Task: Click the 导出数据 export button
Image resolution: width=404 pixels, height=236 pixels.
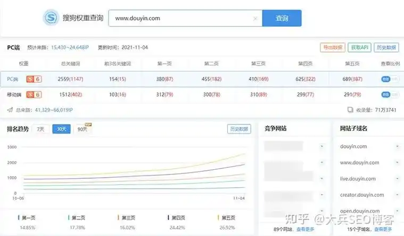Action: [x=333, y=48]
